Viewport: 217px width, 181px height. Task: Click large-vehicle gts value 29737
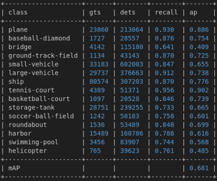point(99,73)
